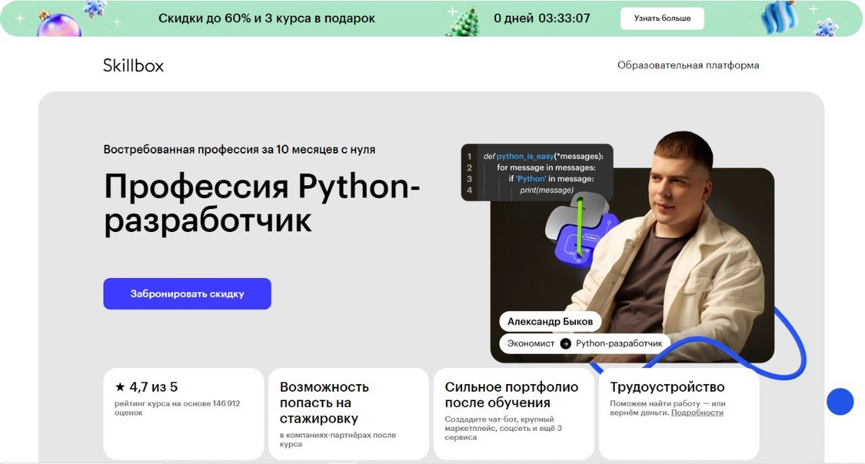865x464 pixels.
Task: Open 'Образовательная платформа' link
Action: click(688, 66)
